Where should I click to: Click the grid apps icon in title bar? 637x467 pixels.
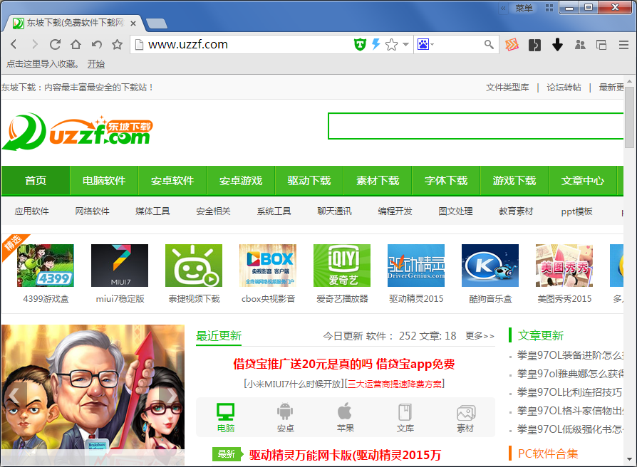point(549,8)
